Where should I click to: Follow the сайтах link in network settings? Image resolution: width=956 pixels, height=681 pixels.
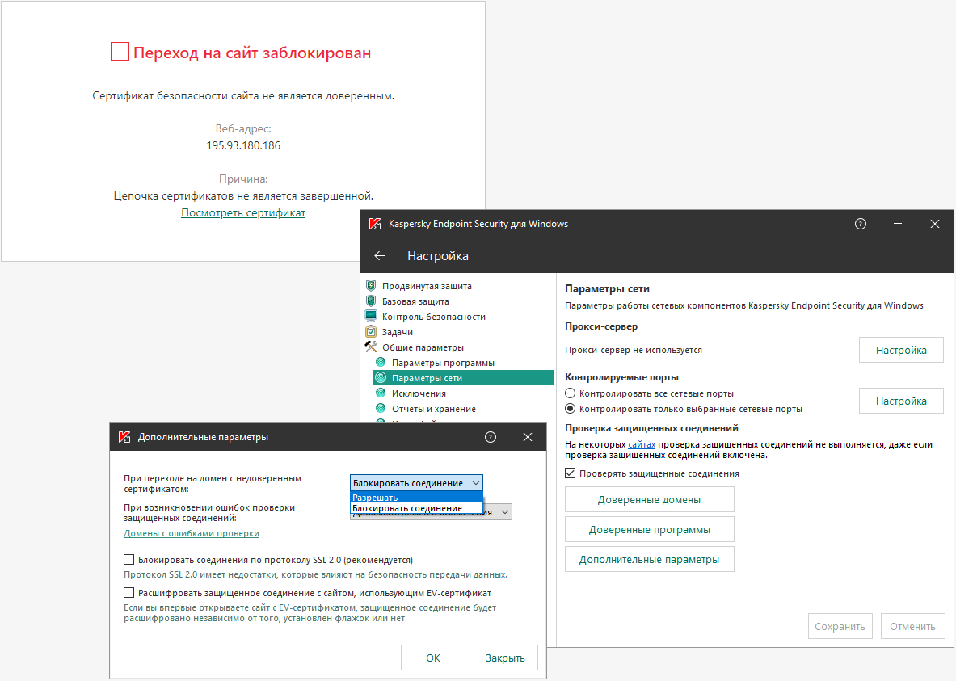pos(642,444)
